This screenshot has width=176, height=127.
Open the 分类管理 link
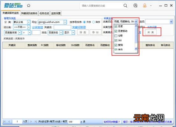click(x=38, y=27)
